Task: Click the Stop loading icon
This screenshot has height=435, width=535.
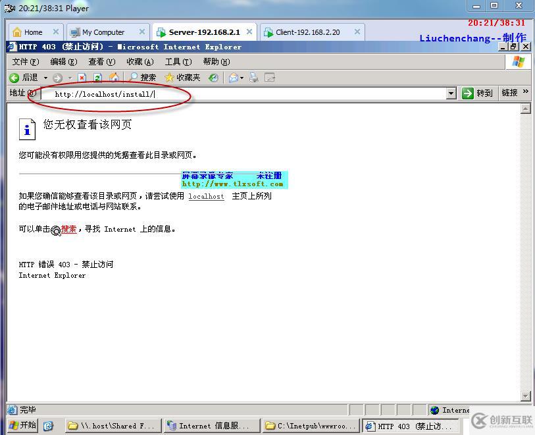Action: [82, 78]
